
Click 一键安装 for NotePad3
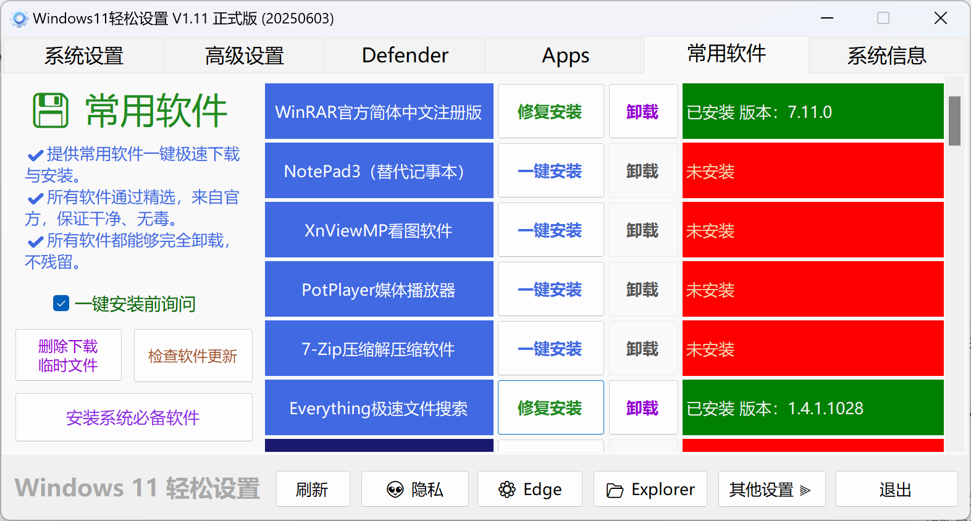click(550, 170)
